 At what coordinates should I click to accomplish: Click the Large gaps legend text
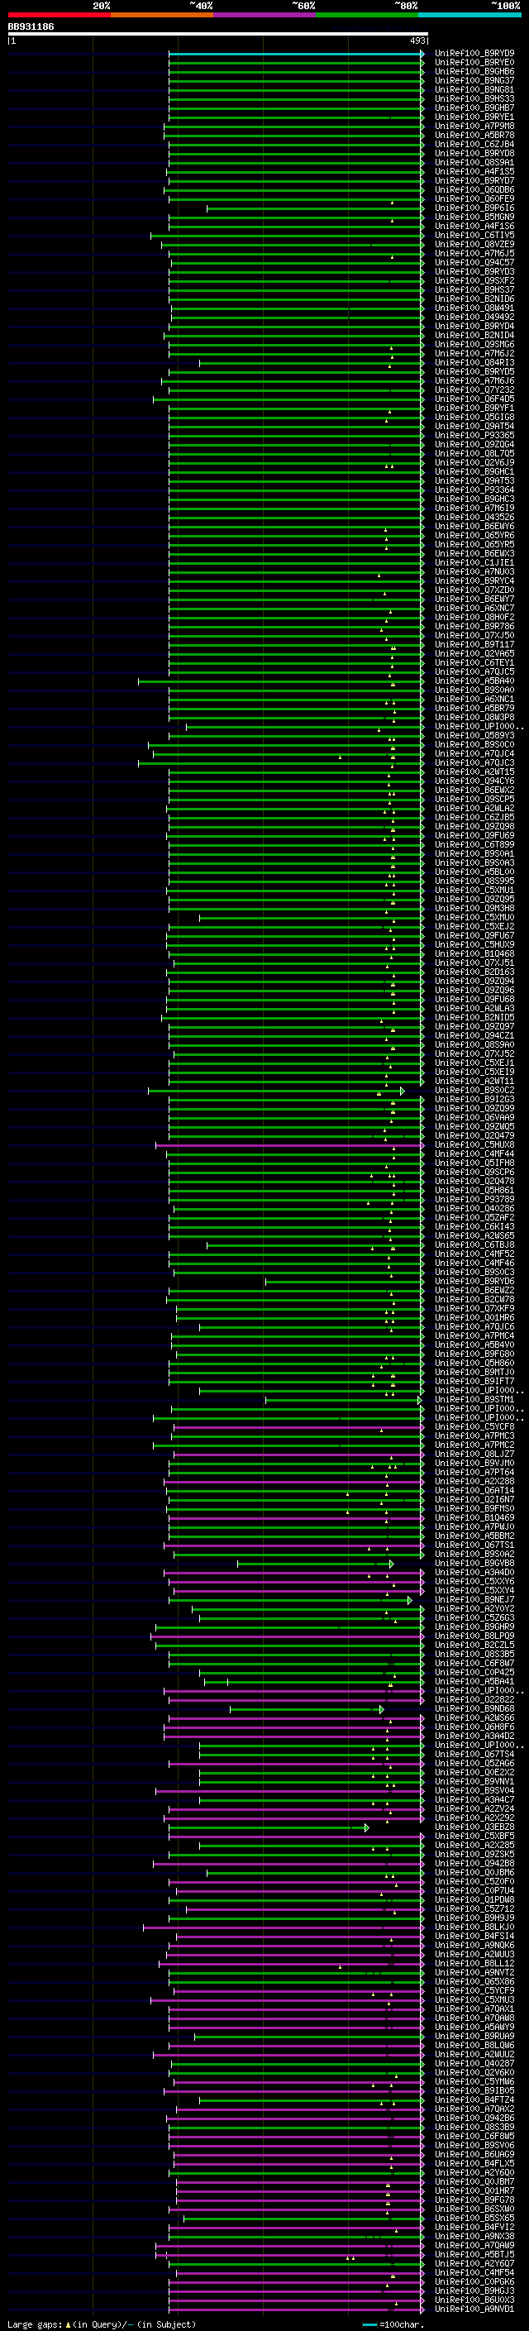(x=36, y=2324)
